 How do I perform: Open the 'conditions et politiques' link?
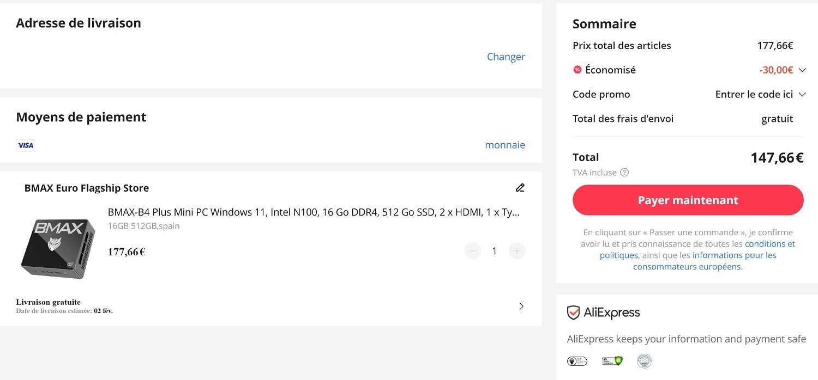698,249
